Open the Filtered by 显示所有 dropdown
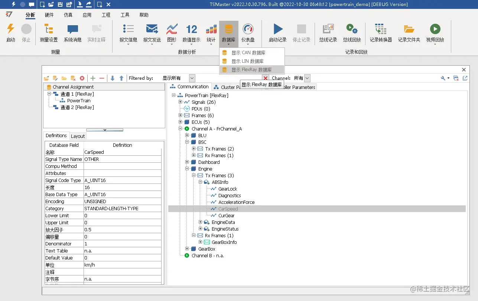478x301 pixels. pos(192,78)
